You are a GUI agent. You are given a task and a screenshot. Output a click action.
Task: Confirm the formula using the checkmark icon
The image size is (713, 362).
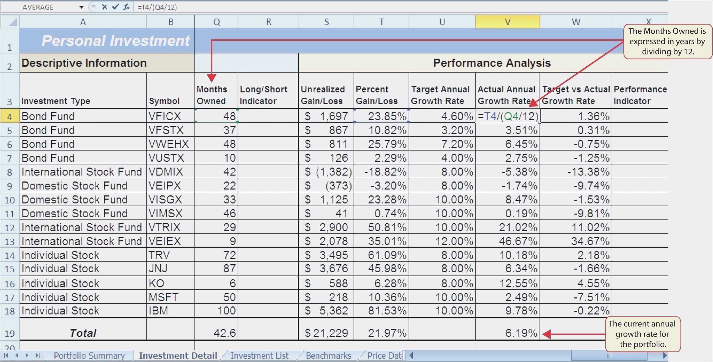click(115, 7)
